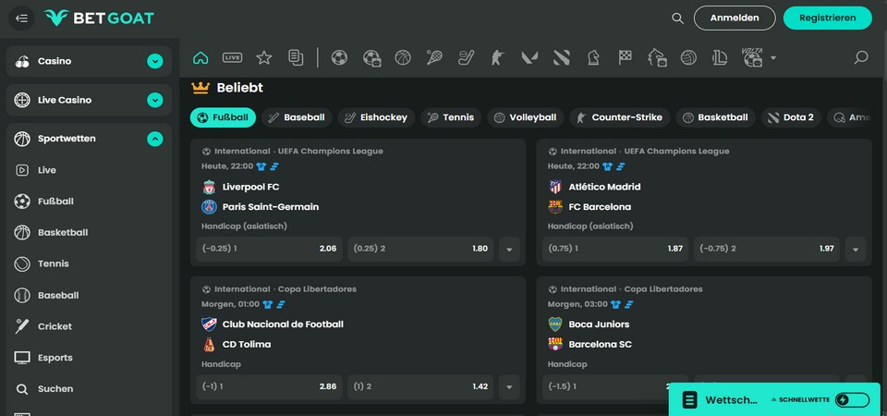The height and width of the screenshot is (416, 887).
Task: Select the Tennis popular tab
Action: tap(451, 117)
